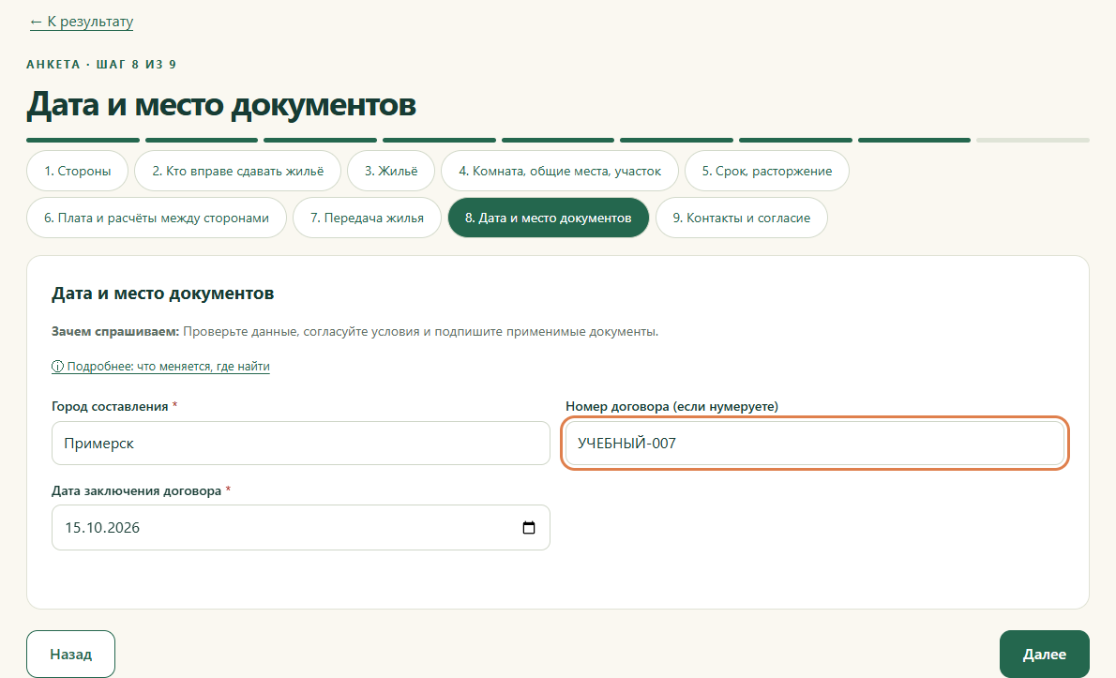The height and width of the screenshot is (678, 1116).
Task: Select active step "8. Дата и место документов"
Action: (x=548, y=218)
